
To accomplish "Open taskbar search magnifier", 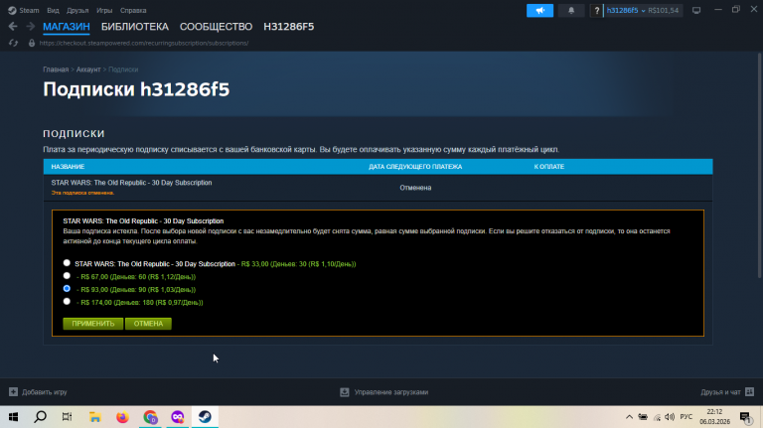I will (41, 417).
